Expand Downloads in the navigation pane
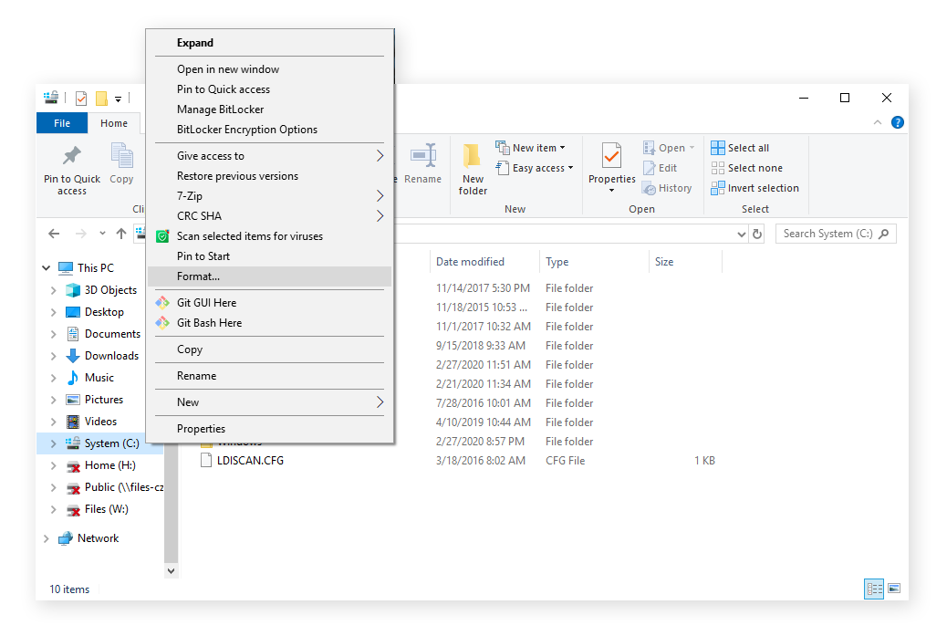The width and height of the screenshot is (947, 636). click(55, 355)
